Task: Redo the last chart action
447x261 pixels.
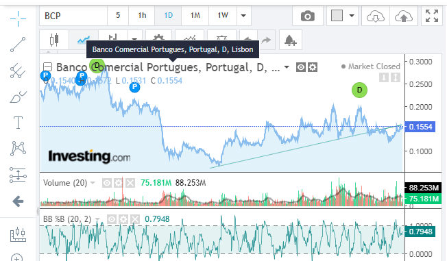Action: (x=266, y=40)
